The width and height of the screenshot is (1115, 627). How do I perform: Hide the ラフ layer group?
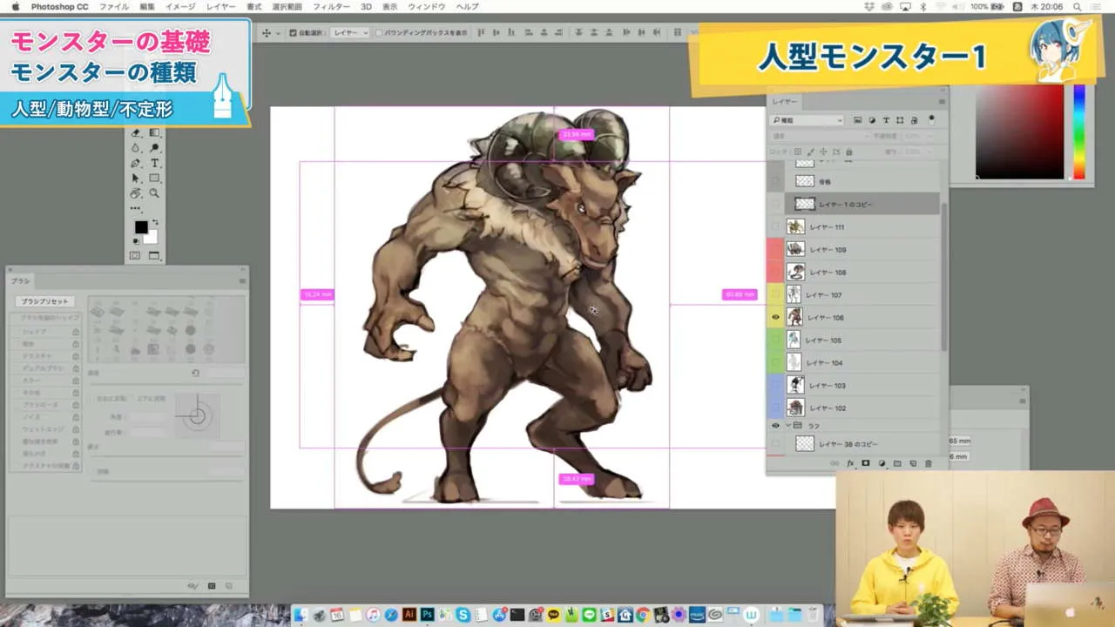775,426
